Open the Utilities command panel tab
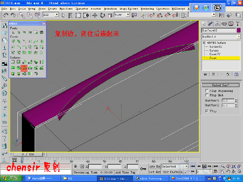 click(x=238, y=24)
